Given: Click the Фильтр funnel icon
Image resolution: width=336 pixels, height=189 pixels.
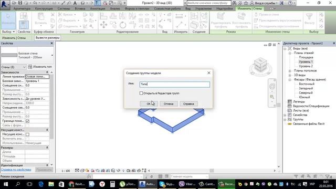Looking at the screenshot, I should (309, 16).
